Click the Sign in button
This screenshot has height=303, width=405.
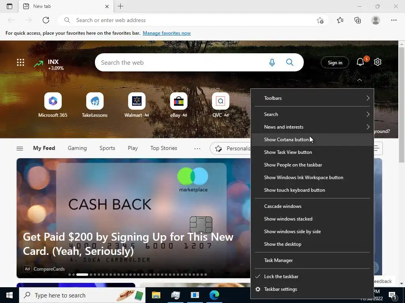coord(335,62)
